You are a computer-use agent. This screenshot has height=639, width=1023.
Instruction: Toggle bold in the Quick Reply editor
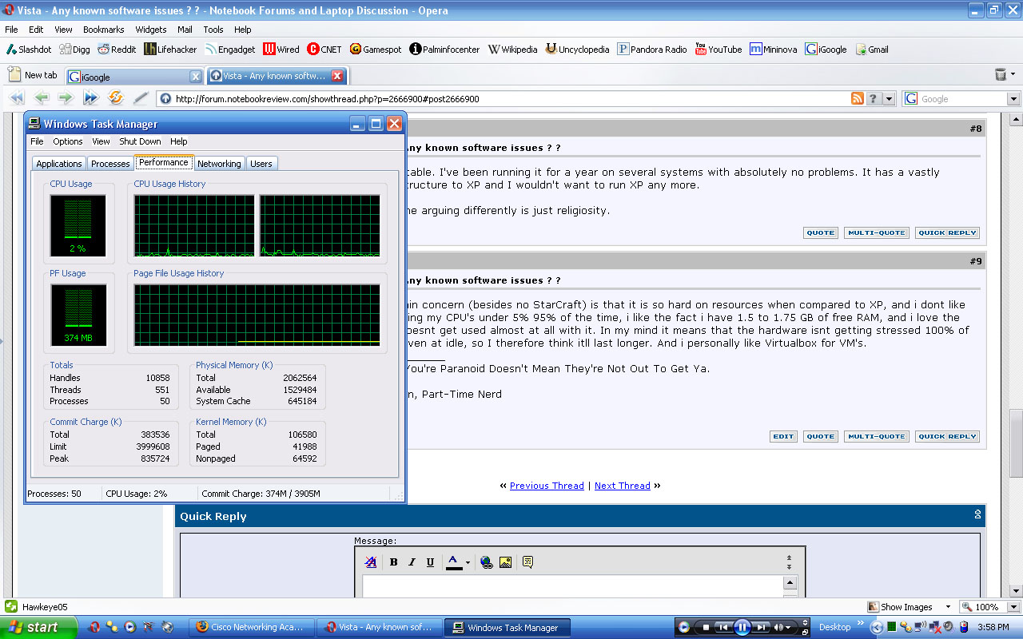[x=394, y=562]
